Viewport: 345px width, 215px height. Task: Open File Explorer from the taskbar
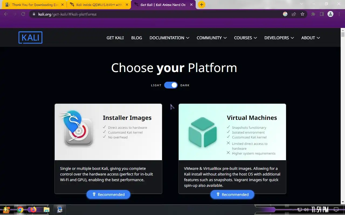tap(47, 210)
